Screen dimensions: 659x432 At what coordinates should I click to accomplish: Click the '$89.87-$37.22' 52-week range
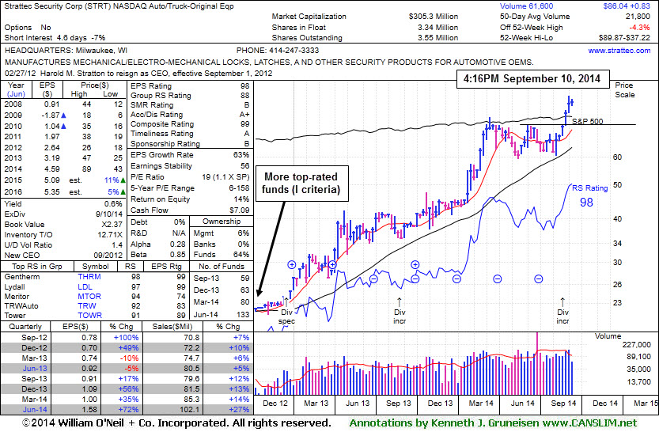point(624,38)
